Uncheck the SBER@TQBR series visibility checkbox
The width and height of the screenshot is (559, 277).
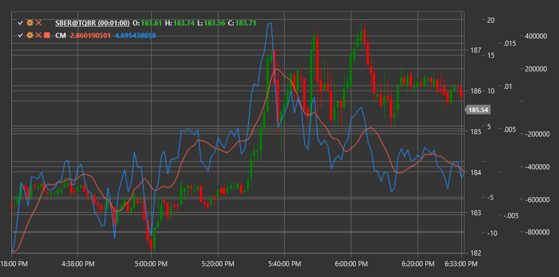(20, 23)
